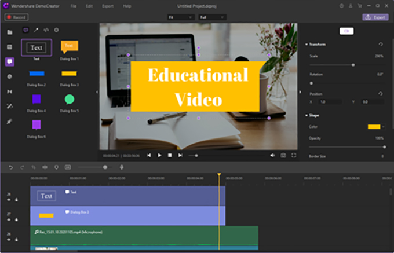Image resolution: width=394 pixels, height=253 pixels.
Task: Open the Help menu
Action: point(127,5)
